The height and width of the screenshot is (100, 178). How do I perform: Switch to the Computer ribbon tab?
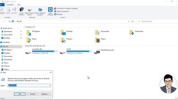(10, 5)
